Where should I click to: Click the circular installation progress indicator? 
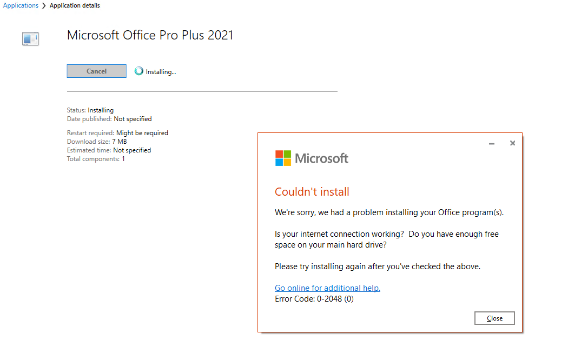(x=139, y=71)
